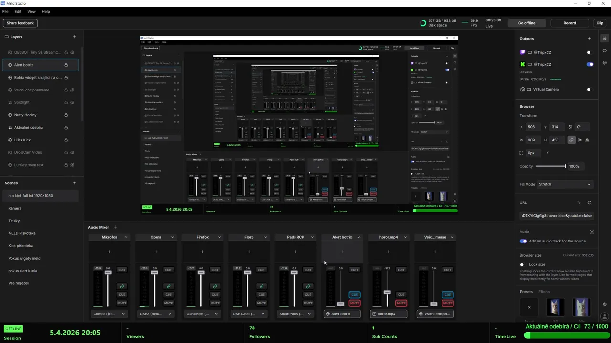This screenshot has height=343, width=611.
Task: Add a new Audio Mixer track
Action: (x=115, y=227)
